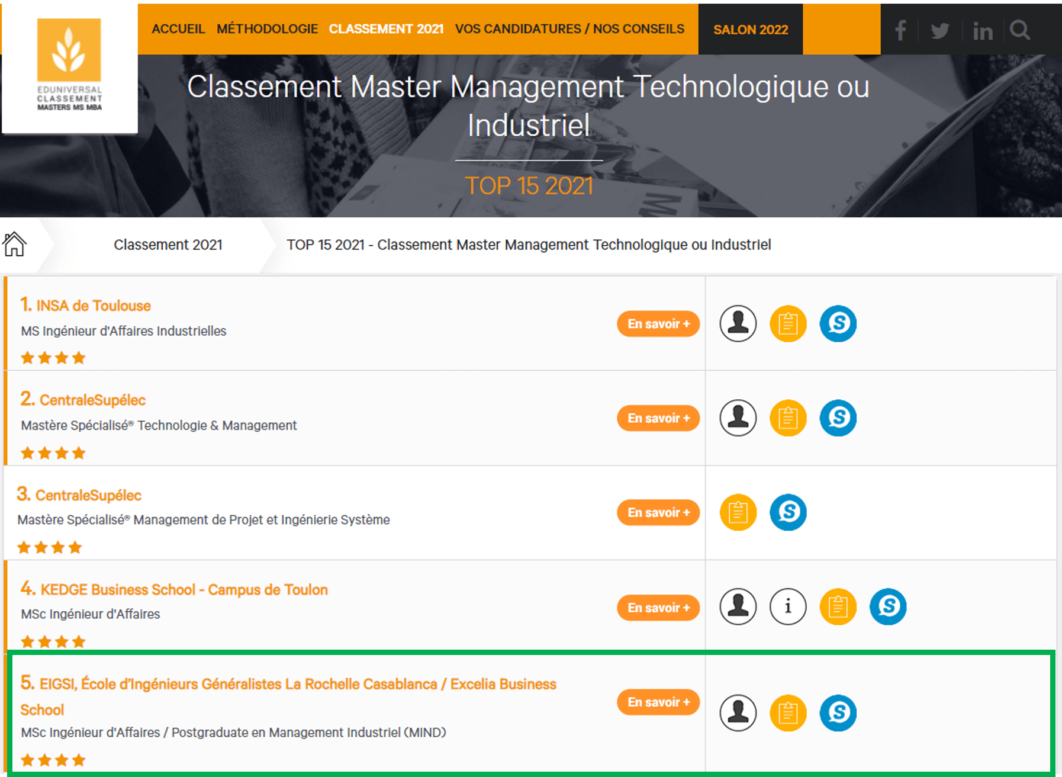Click En savoir + for EIGSI row
This screenshot has height=777, width=1062.
coord(658,702)
